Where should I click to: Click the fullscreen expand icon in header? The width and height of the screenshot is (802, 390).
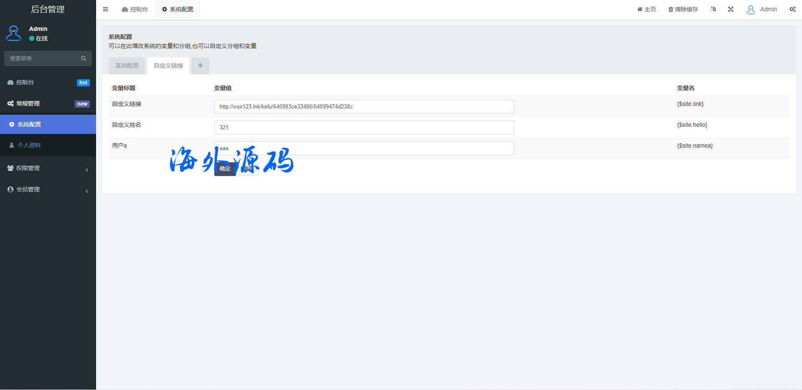click(x=731, y=9)
